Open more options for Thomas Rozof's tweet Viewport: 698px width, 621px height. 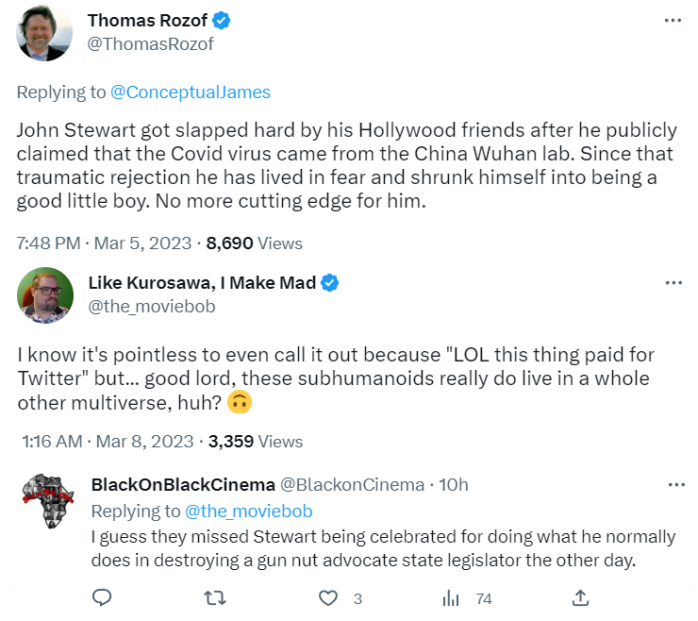[x=673, y=21]
